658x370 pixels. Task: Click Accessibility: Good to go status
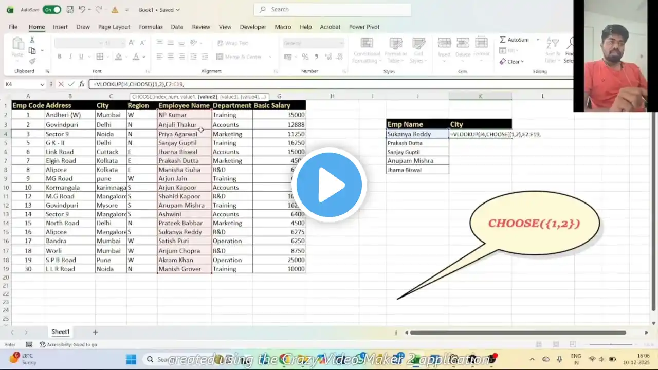tap(68, 345)
